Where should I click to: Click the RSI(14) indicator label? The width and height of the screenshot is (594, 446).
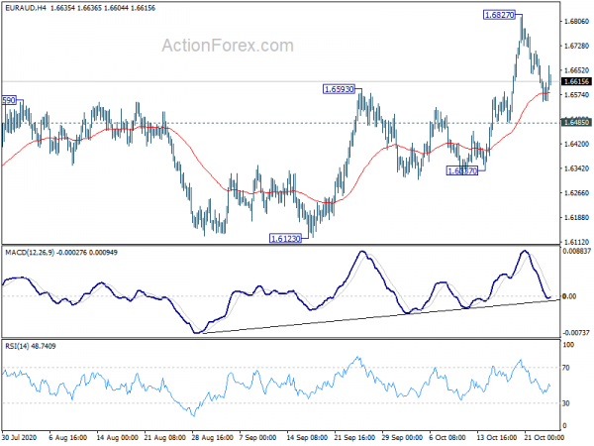(x=18, y=346)
